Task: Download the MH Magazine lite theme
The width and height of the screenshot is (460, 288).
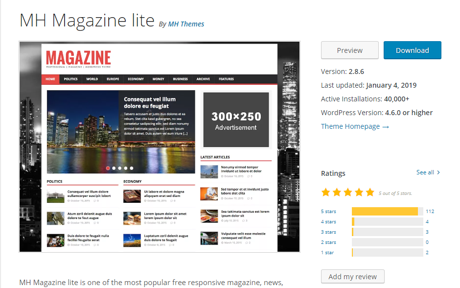Action: 412,50
